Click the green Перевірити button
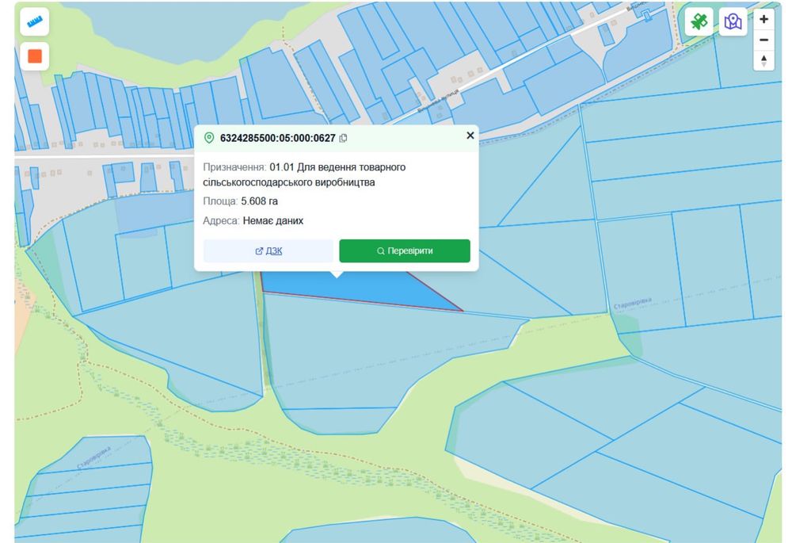Viewport: 792px width, 543px height. click(x=405, y=250)
